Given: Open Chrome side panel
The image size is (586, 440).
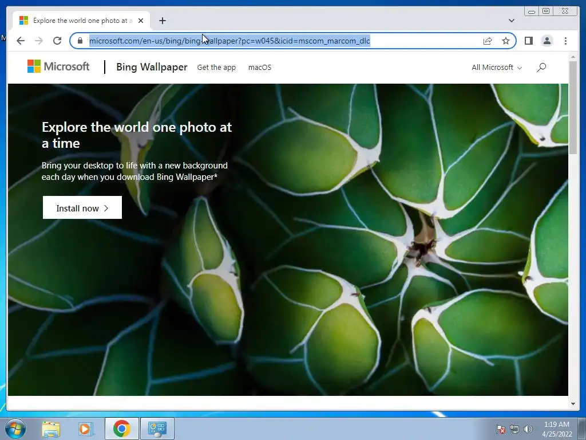Looking at the screenshot, I should coord(528,41).
